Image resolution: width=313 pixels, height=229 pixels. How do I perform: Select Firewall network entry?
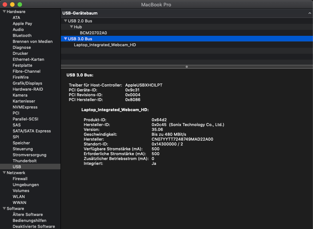pos(20,179)
